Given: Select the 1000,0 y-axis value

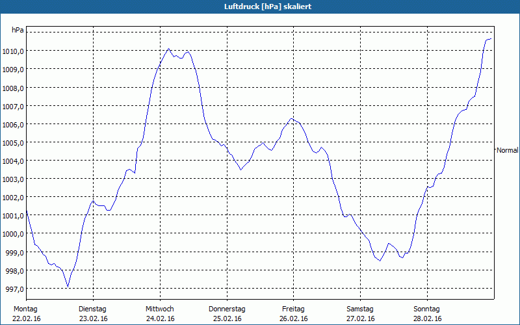Looking at the screenshot, I should 13,234.
